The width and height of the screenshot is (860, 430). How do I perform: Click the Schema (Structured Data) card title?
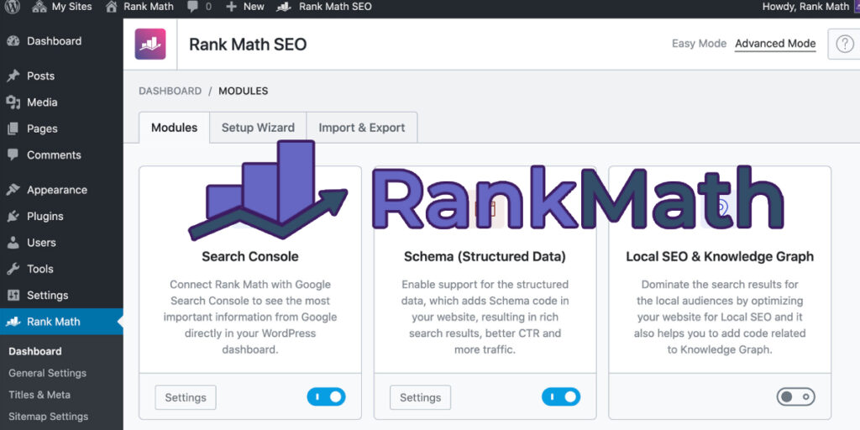(485, 257)
